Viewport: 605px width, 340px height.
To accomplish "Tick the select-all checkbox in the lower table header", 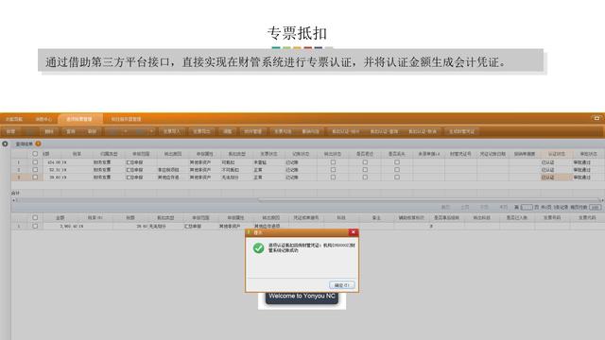I will point(35,218).
